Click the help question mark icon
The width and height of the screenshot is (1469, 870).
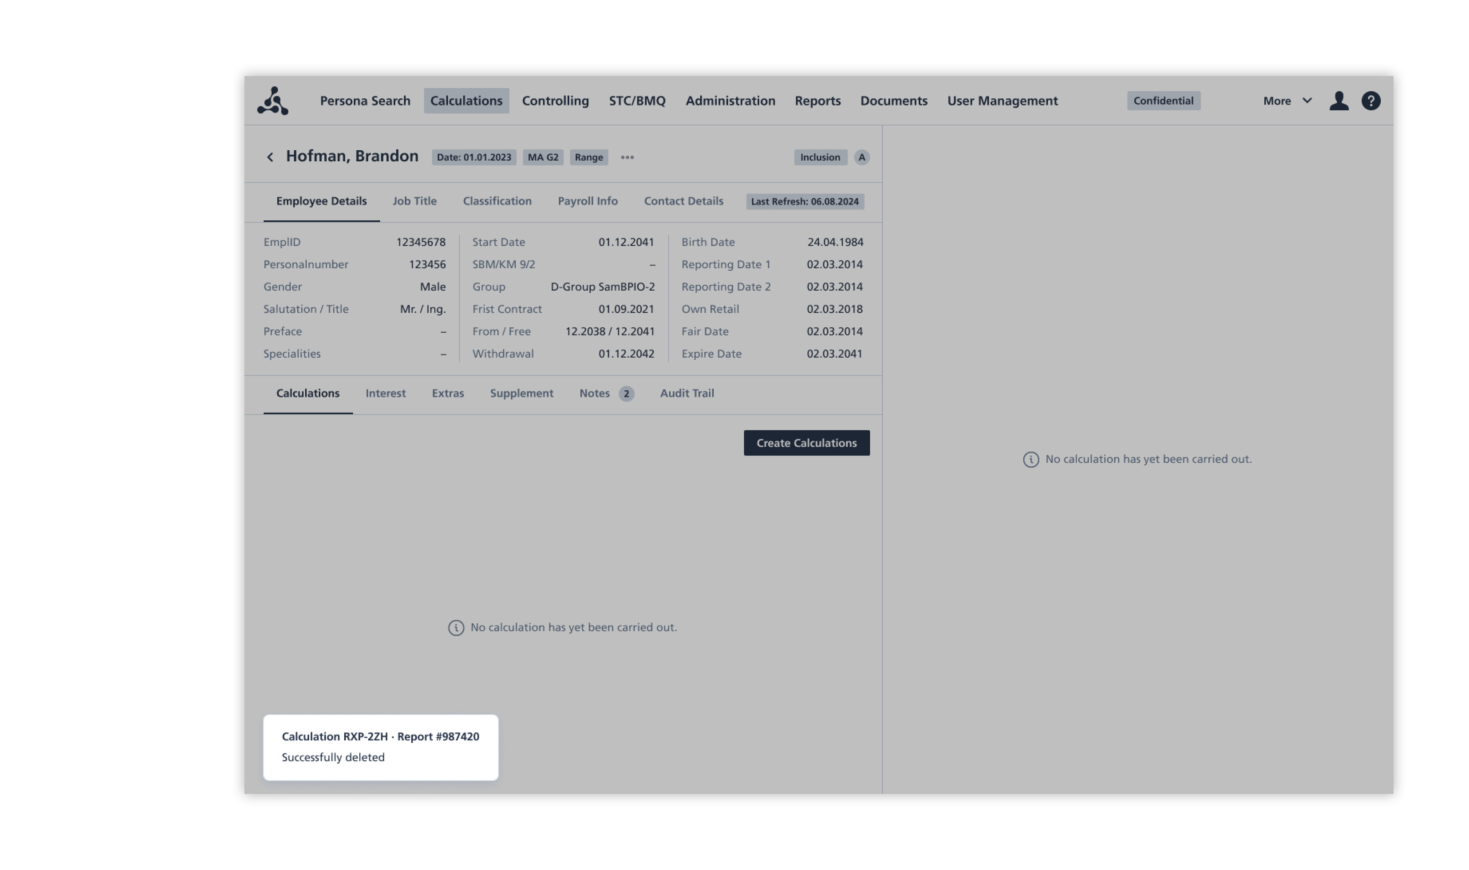[x=1370, y=101]
